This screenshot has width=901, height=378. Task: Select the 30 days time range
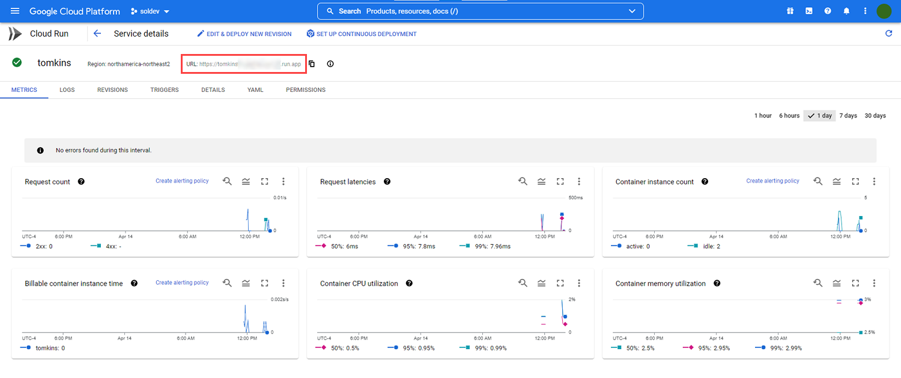pos(875,116)
